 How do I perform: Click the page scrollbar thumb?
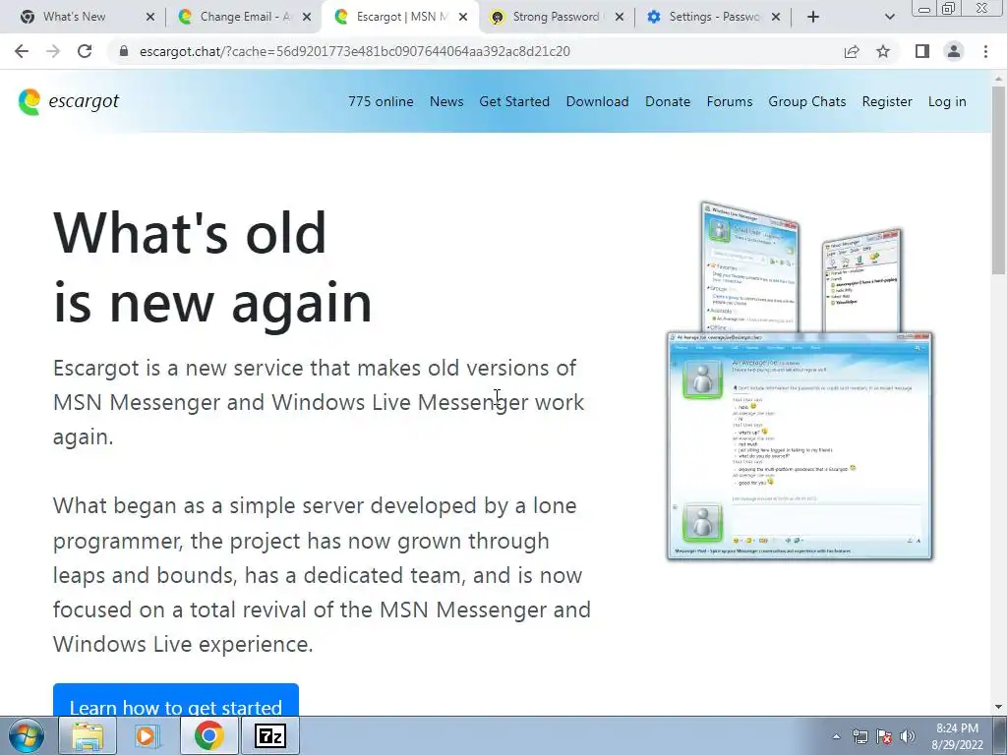pos(999,180)
